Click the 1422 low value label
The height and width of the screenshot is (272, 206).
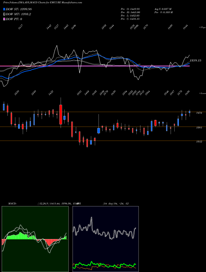click(51, 93)
